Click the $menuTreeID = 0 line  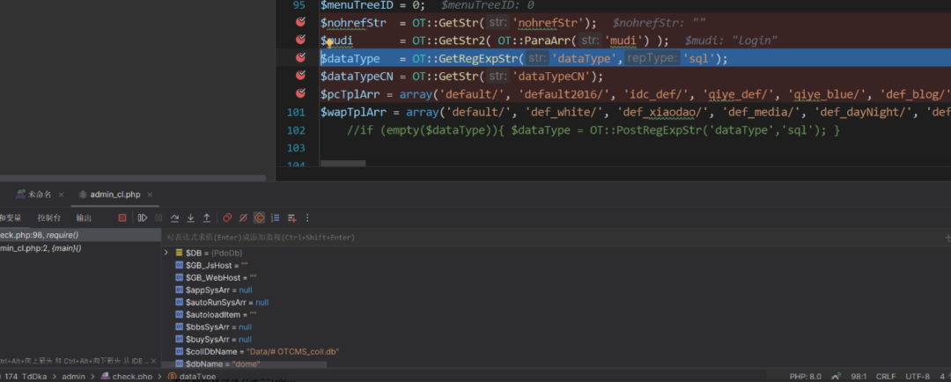372,5
